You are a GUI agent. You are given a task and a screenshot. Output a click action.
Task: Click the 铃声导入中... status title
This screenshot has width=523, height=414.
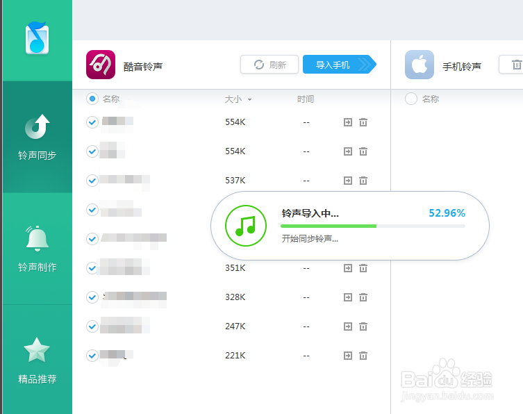coord(310,213)
